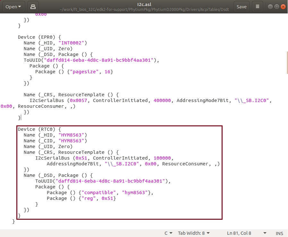Click EPR0 ToUUID string value
This screenshot has width=288, height=237.
pyautogui.click(x=99, y=60)
